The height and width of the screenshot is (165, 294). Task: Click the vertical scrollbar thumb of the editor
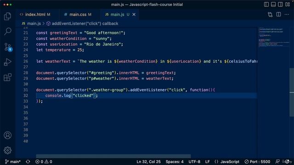pyautogui.click(x=292, y=93)
